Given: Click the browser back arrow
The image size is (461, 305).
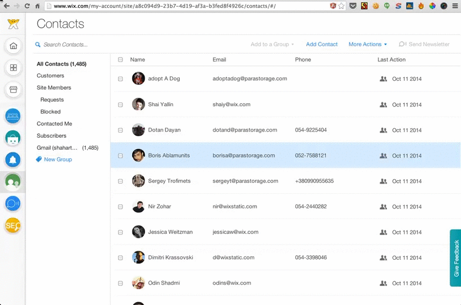Looking at the screenshot, I should point(6,6).
